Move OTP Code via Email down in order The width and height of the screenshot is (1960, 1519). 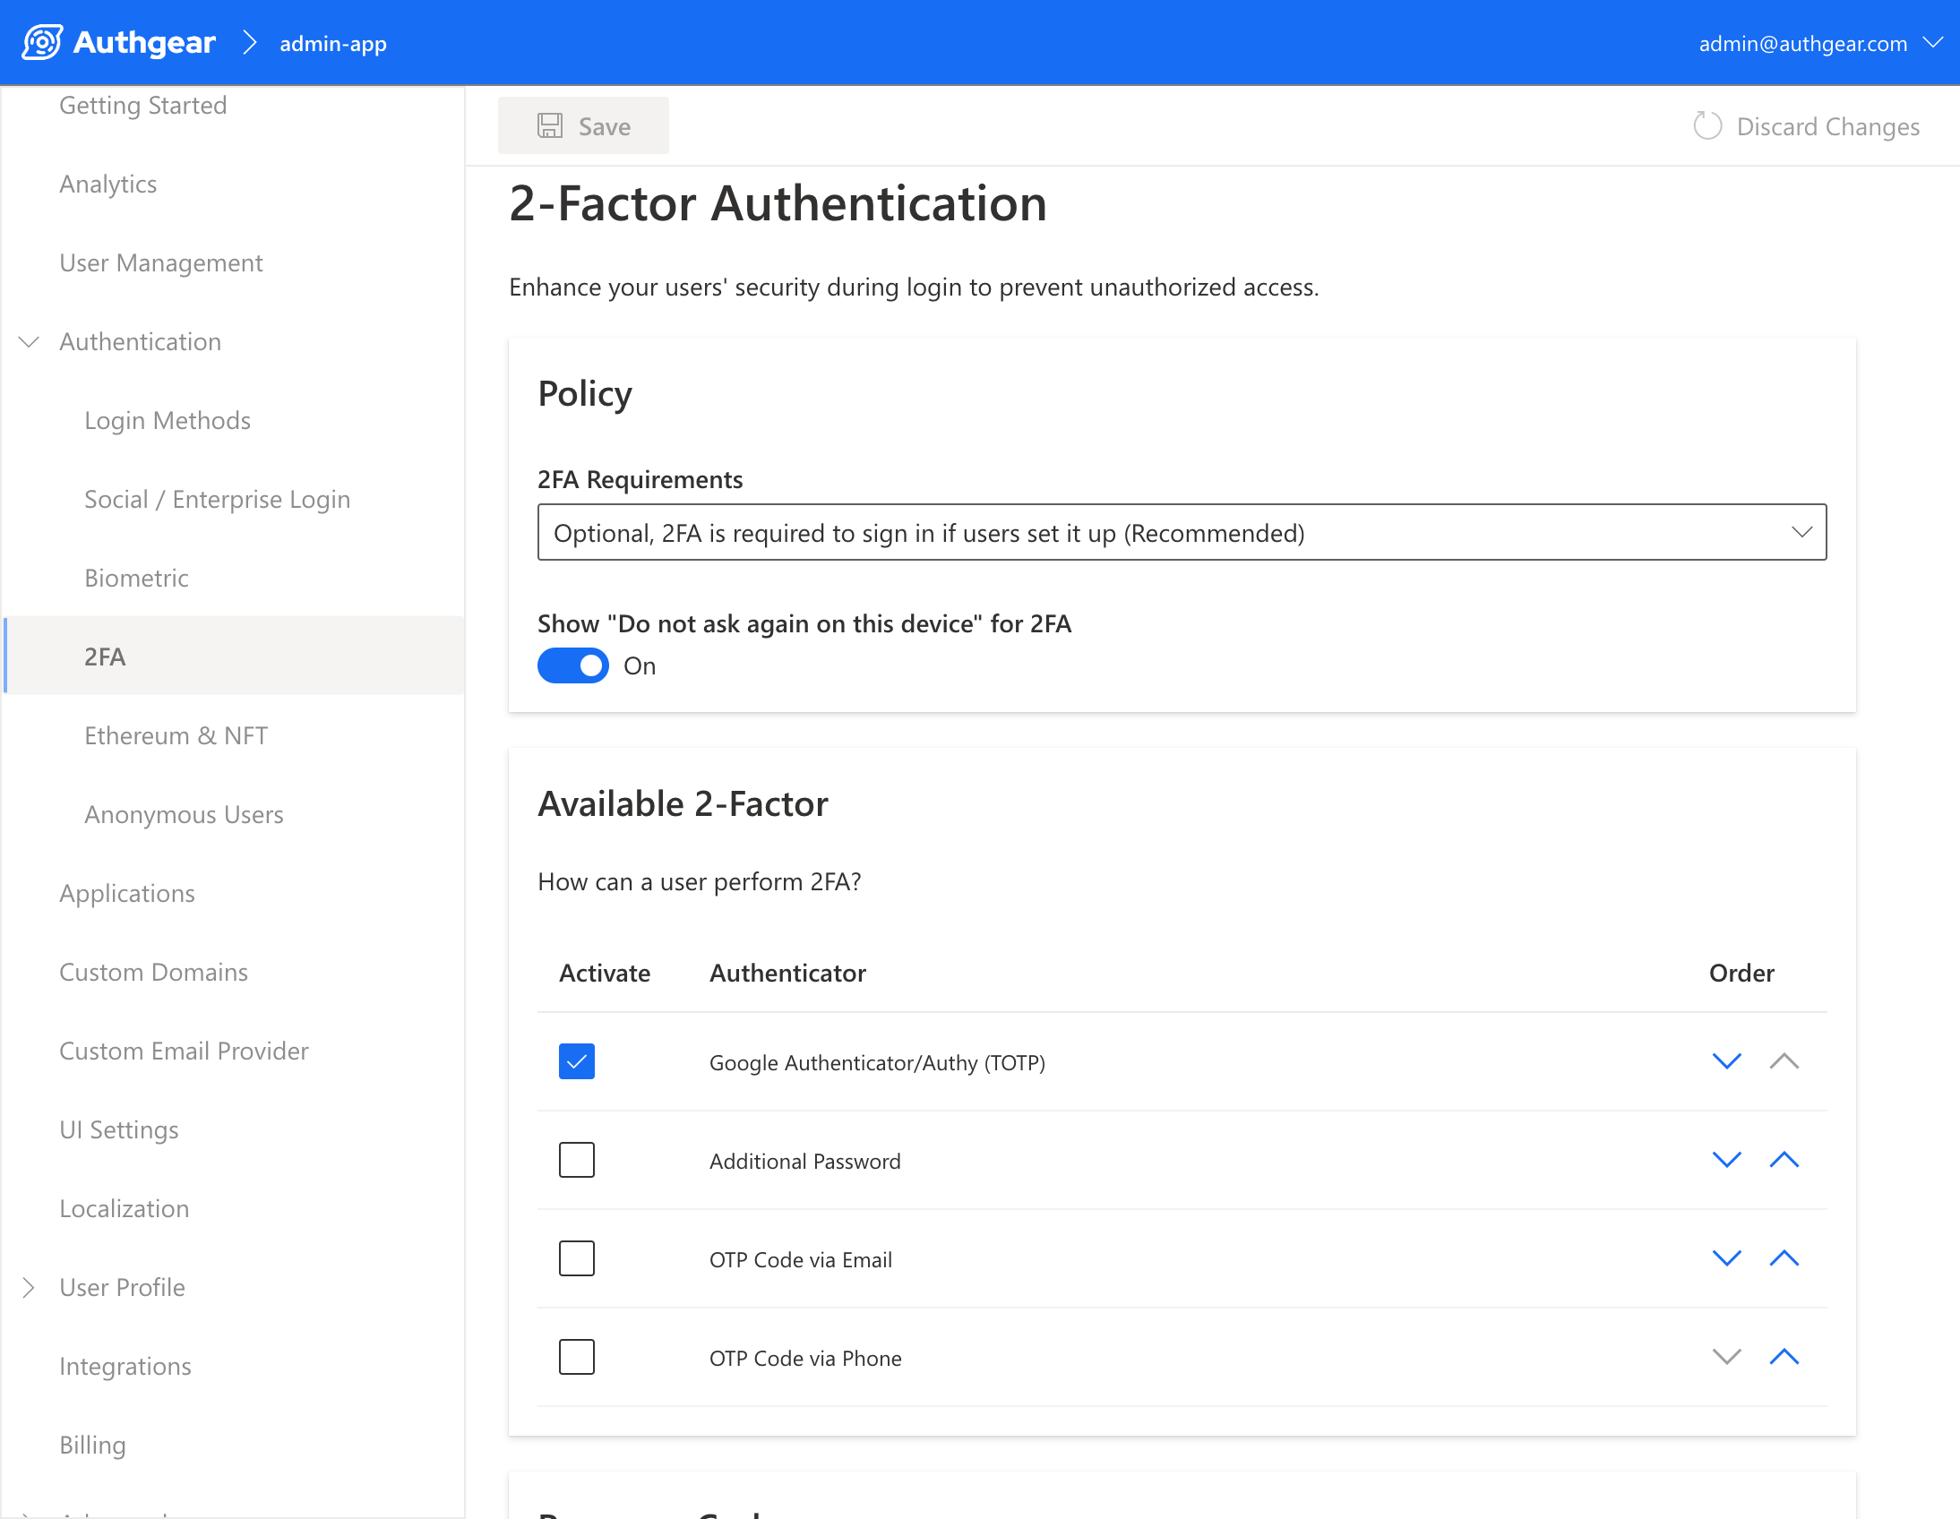1726,1257
